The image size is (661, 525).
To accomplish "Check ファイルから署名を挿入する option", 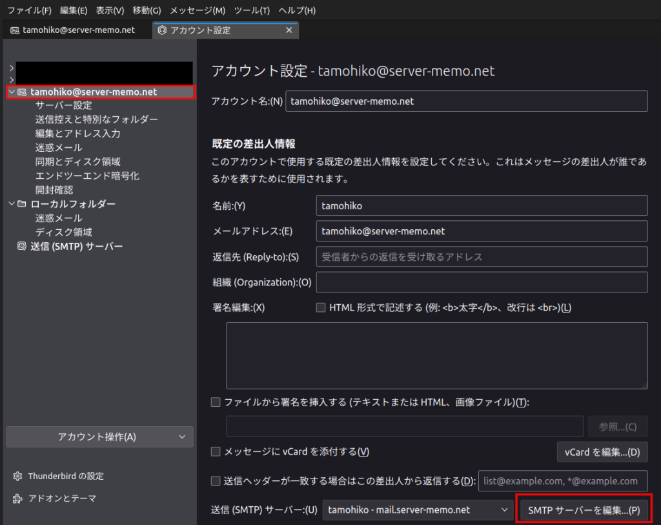I will [215, 402].
